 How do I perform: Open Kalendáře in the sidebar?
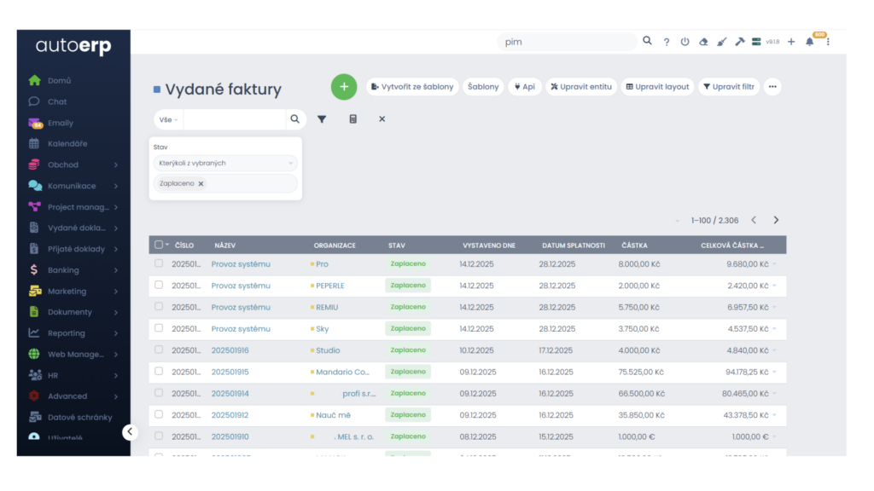(67, 144)
